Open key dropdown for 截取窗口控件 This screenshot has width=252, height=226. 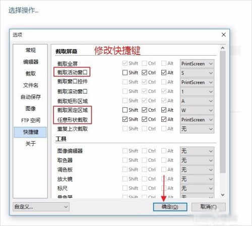[x=197, y=82]
